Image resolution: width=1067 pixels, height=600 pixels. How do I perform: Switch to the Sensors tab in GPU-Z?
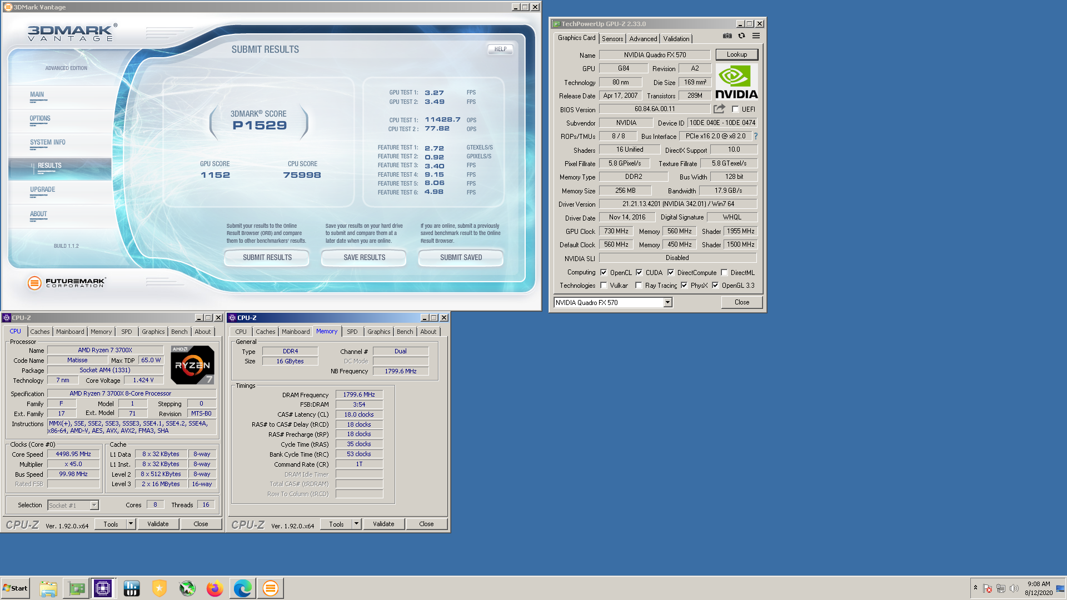pyautogui.click(x=612, y=39)
